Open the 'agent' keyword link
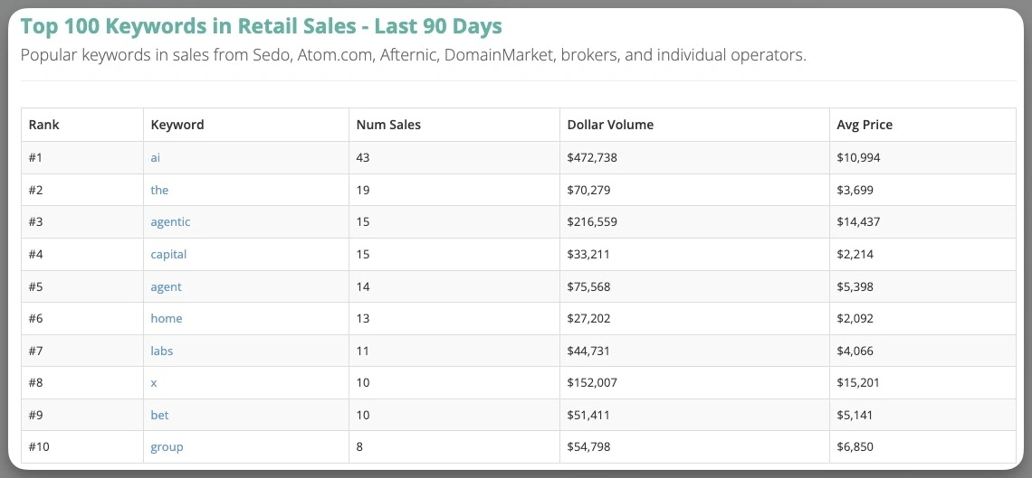1032x478 pixels. click(166, 286)
